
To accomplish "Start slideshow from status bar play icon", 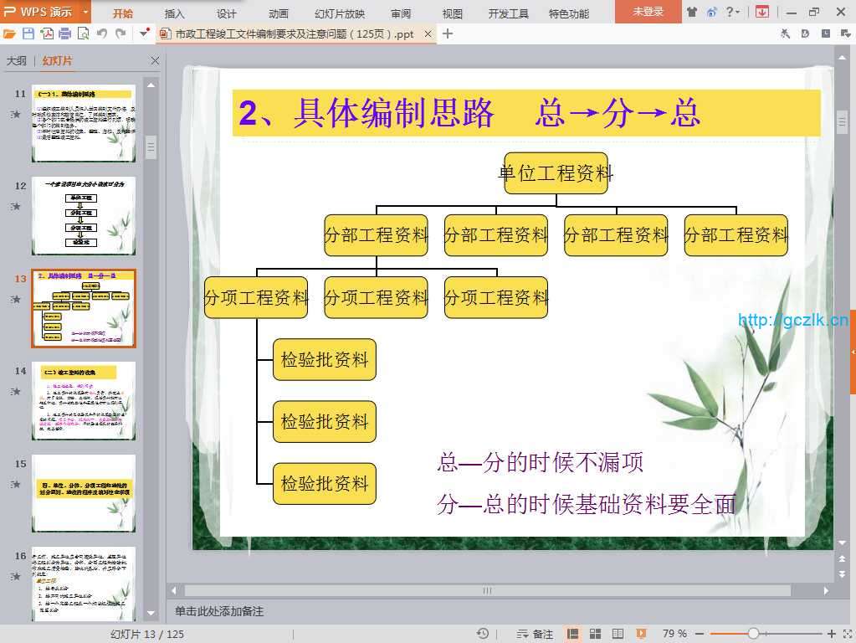I will (641, 634).
